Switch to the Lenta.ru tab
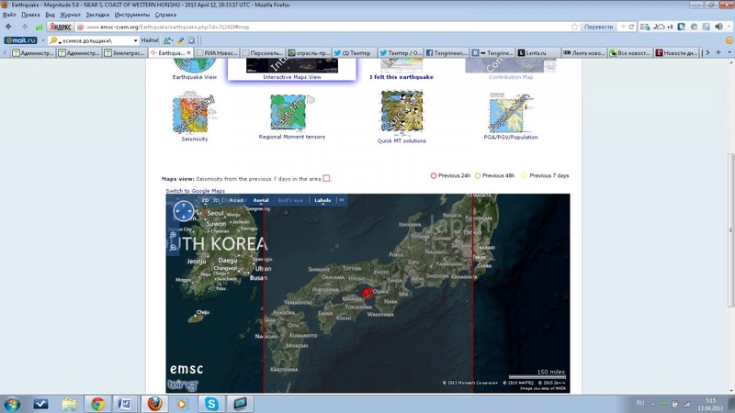The image size is (735, 413). point(537,53)
